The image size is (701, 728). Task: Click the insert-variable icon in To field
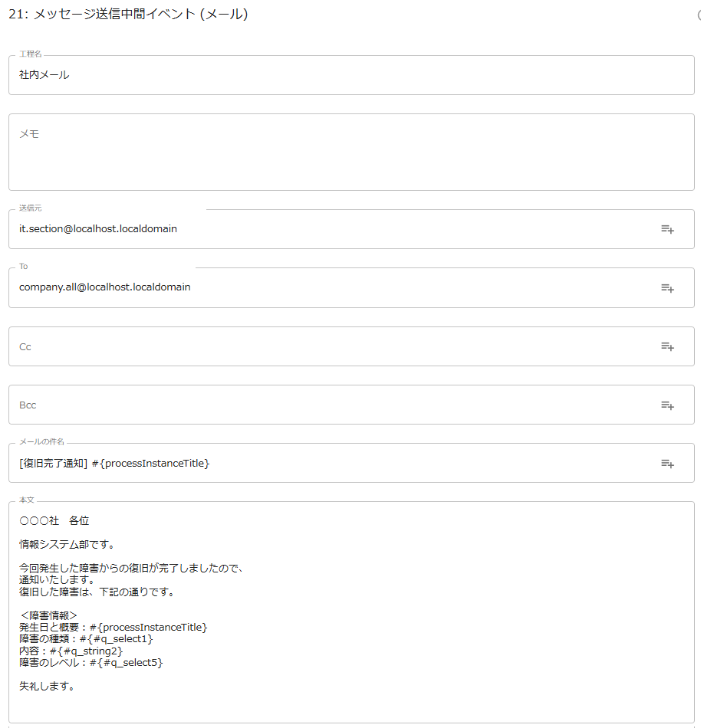(x=667, y=288)
